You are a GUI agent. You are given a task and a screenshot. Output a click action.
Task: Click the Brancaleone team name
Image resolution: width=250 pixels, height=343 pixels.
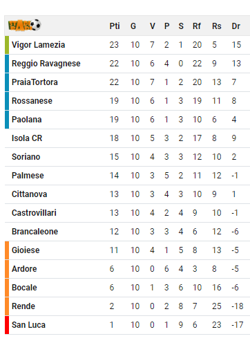(x=35, y=232)
